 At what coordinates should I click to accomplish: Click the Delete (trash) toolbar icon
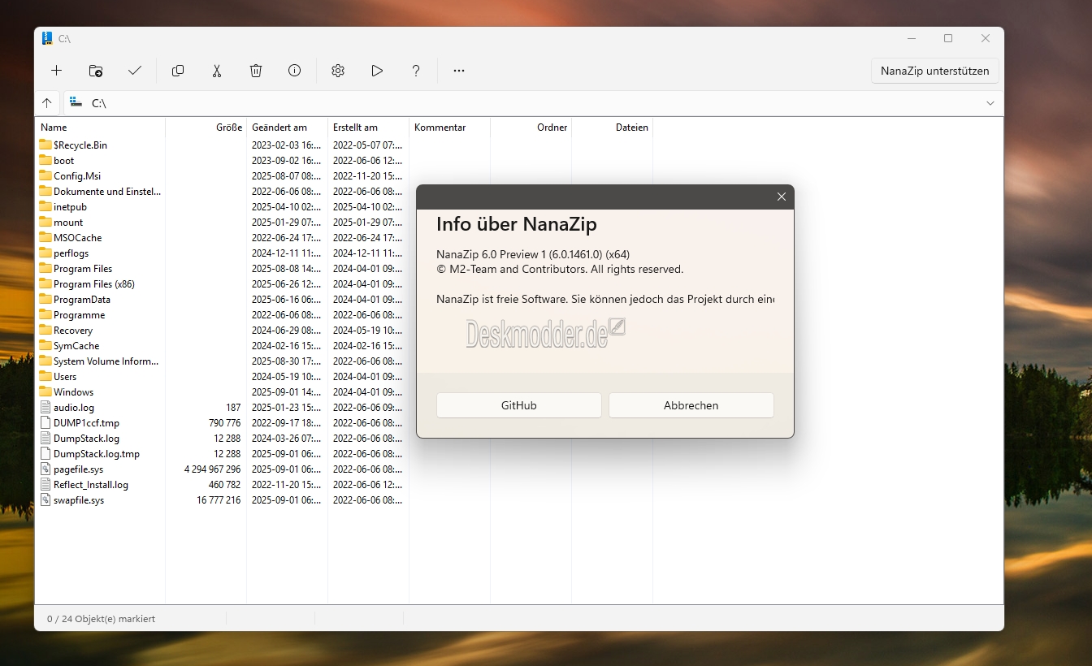[256, 71]
